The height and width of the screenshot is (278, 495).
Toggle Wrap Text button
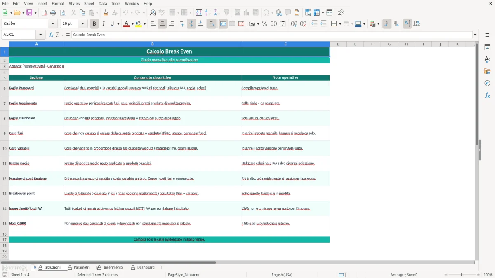click(212, 24)
